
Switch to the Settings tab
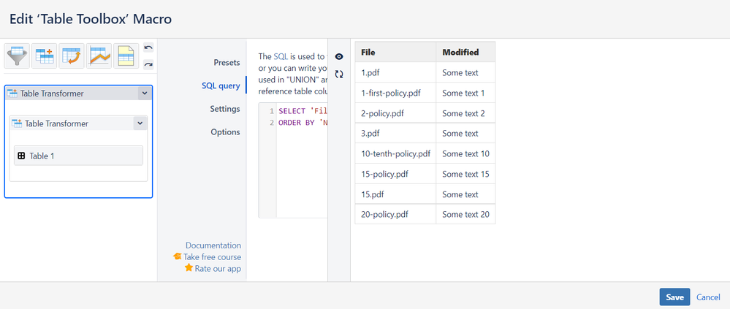[224, 109]
